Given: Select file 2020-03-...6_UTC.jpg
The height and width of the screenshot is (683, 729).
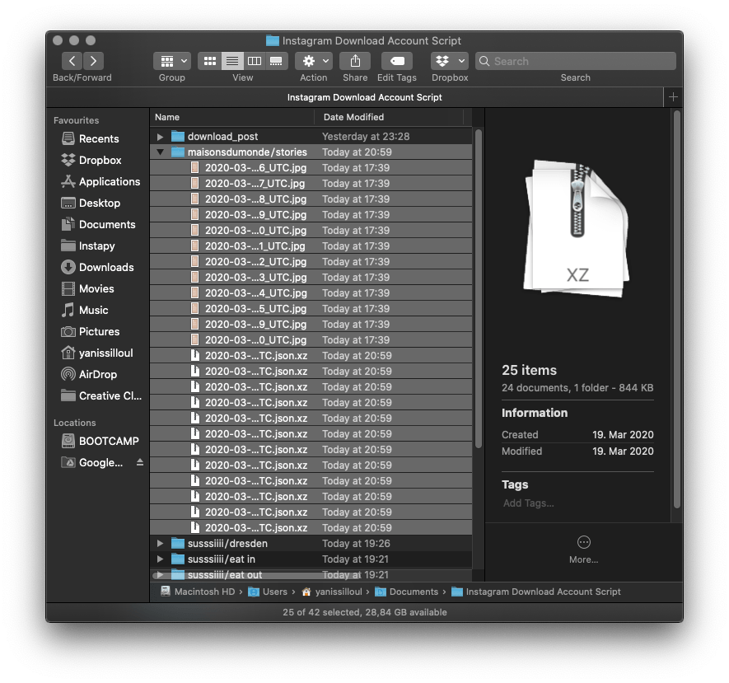Looking at the screenshot, I should [x=311, y=167].
